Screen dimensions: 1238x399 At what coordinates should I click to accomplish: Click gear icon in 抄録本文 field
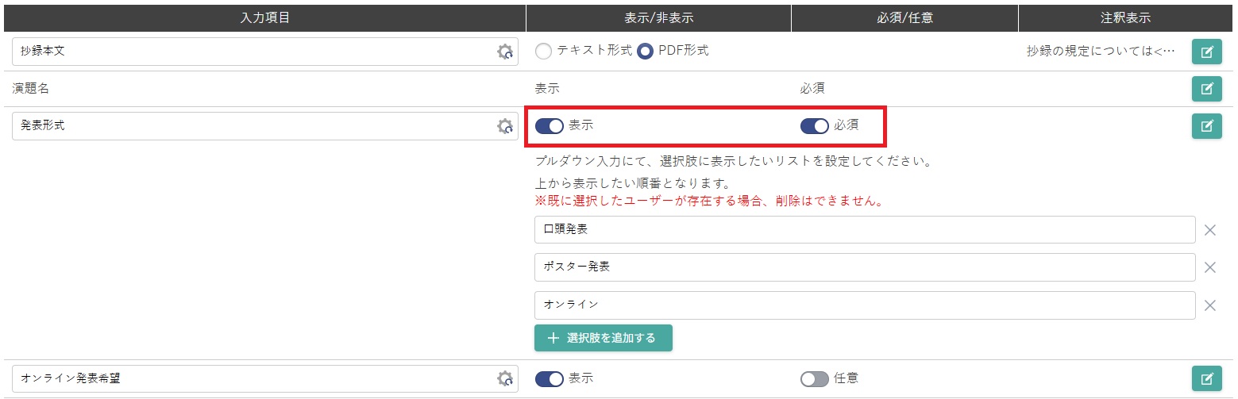[x=505, y=52]
